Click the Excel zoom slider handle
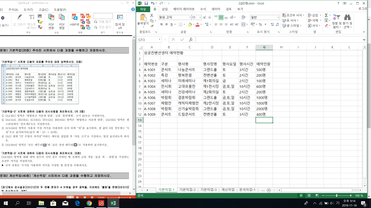 pos(337,195)
